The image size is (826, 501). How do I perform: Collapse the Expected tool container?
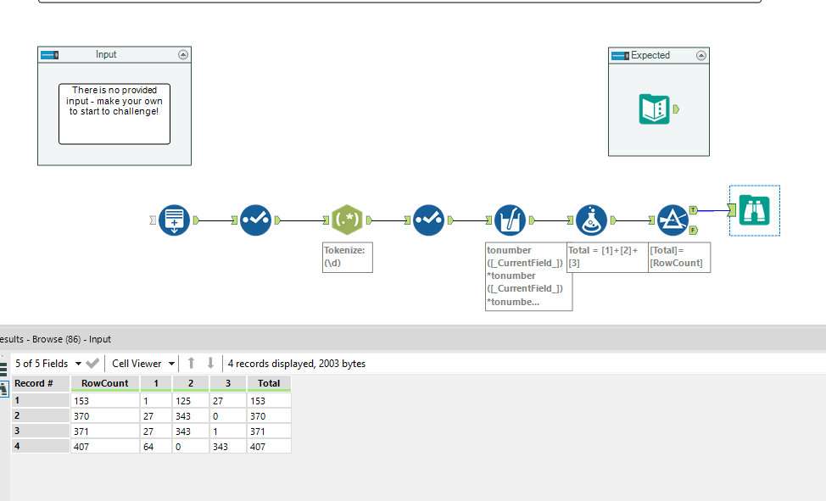tap(700, 54)
